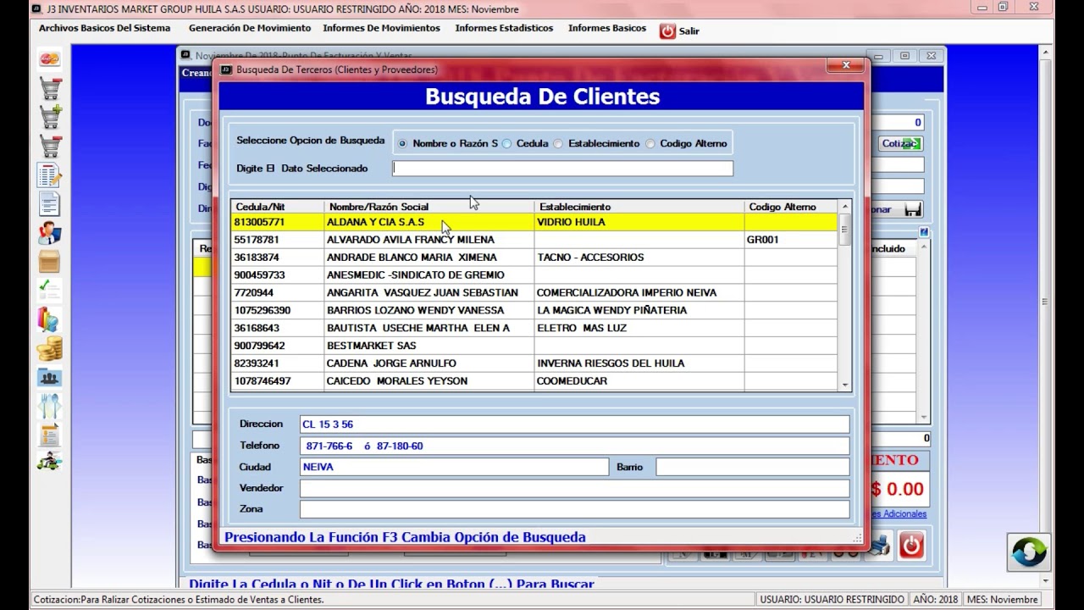This screenshot has width=1084, height=610.
Task: Click the red power button in the sales window
Action: 911,546
